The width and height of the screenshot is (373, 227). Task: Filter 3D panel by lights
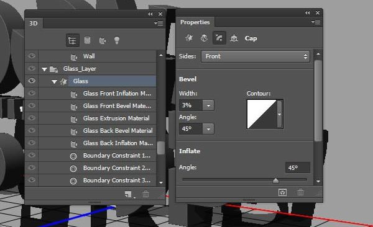click(117, 40)
